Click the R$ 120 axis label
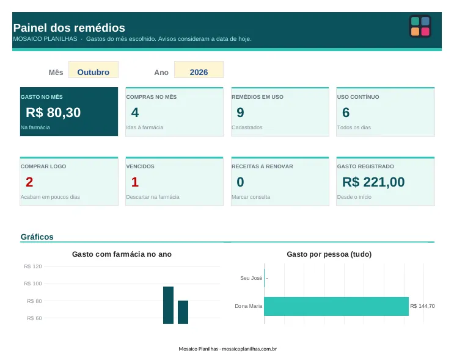This screenshot has width=454, height=364. (x=33, y=266)
